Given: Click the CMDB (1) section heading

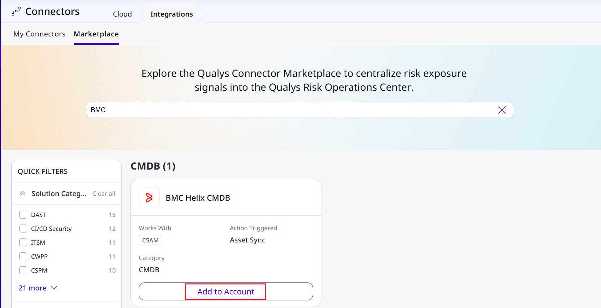Looking at the screenshot, I should [x=153, y=166].
